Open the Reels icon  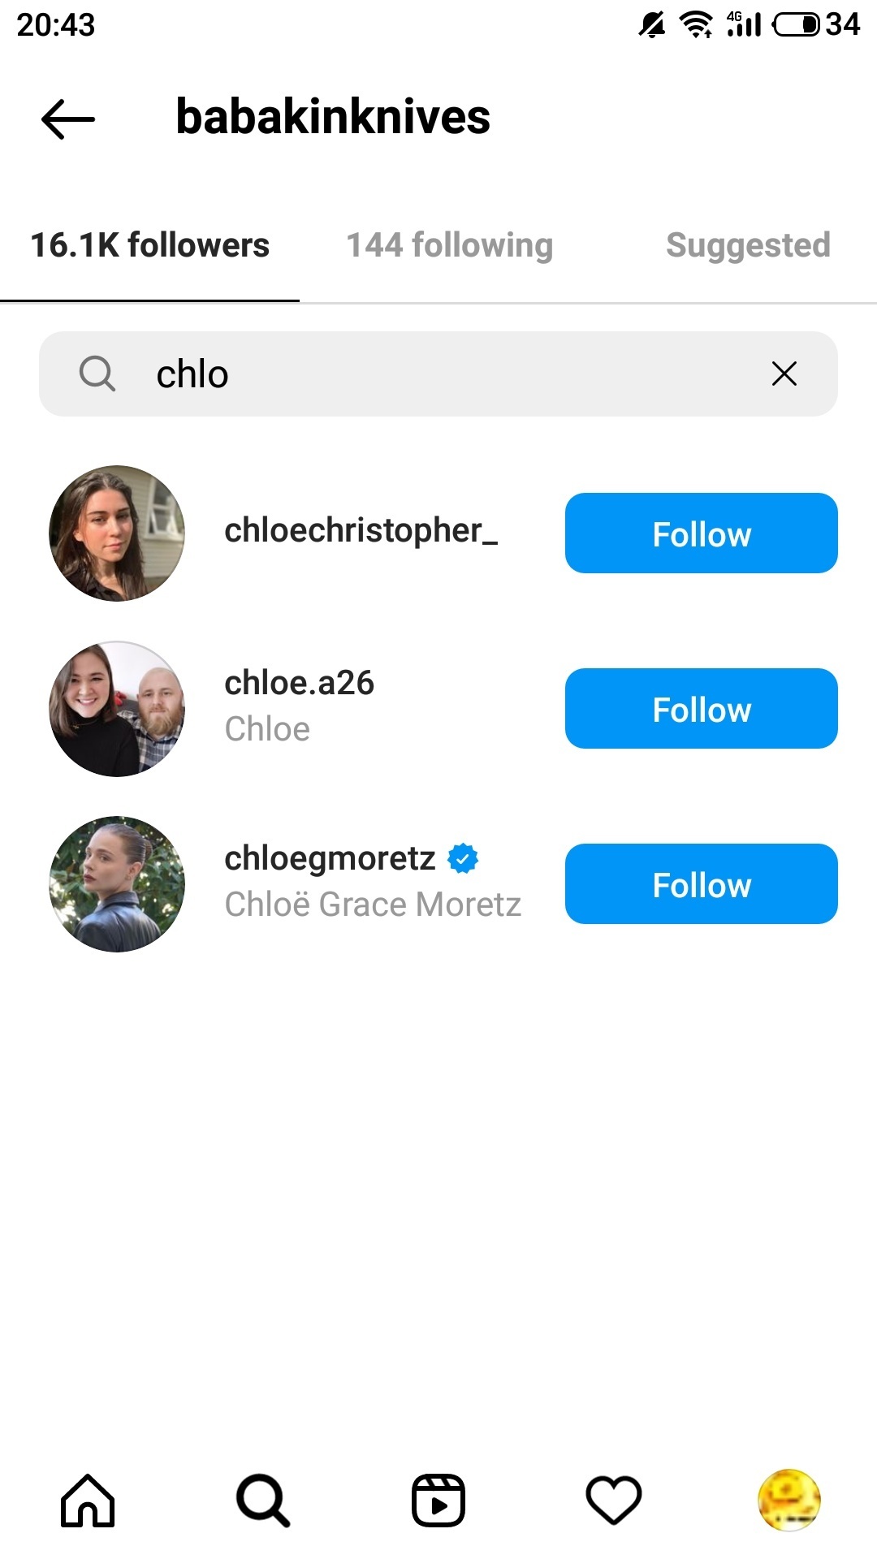coord(438,1501)
